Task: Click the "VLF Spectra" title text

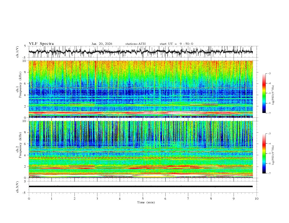Action: point(41,44)
